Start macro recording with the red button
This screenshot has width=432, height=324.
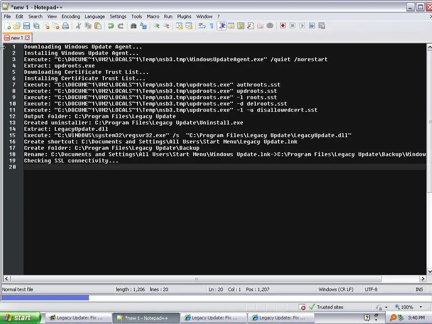tap(283, 26)
